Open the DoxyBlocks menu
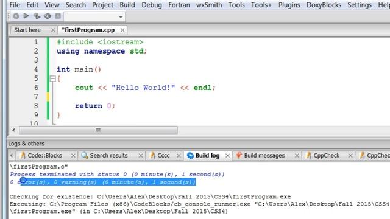 (x=324, y=5)
